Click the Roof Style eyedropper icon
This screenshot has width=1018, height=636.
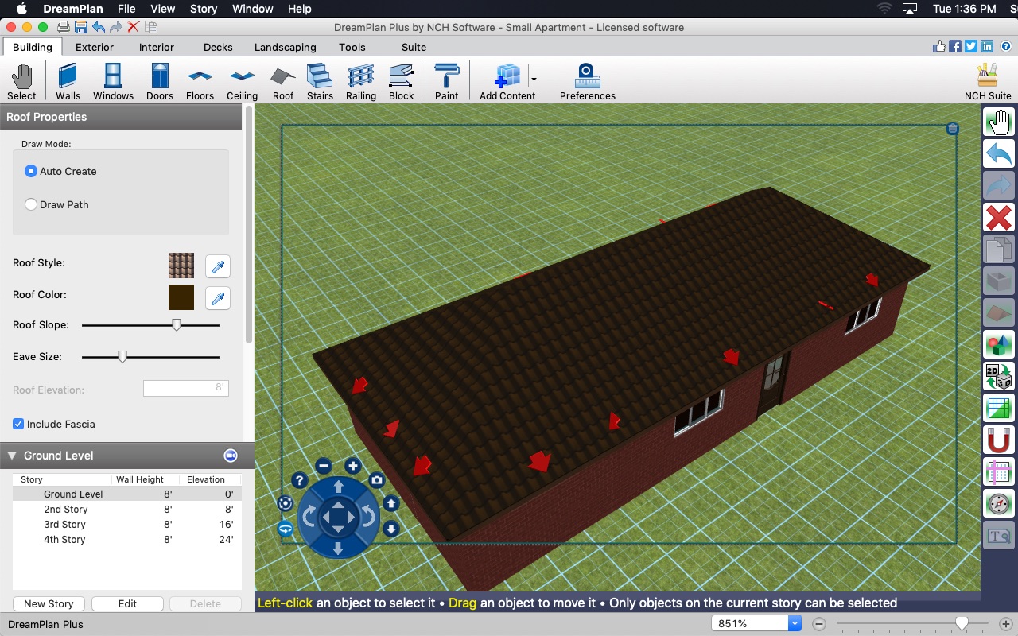(217, 266)
